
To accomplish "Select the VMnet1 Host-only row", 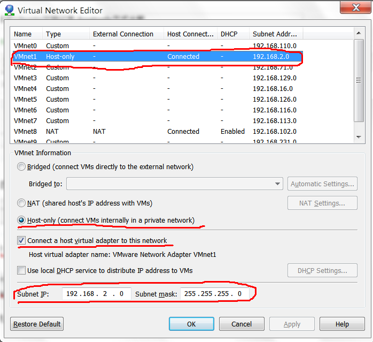I will point(157,57).
